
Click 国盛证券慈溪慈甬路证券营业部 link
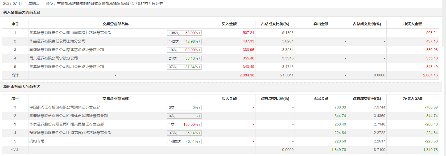(x=67, y=50)
